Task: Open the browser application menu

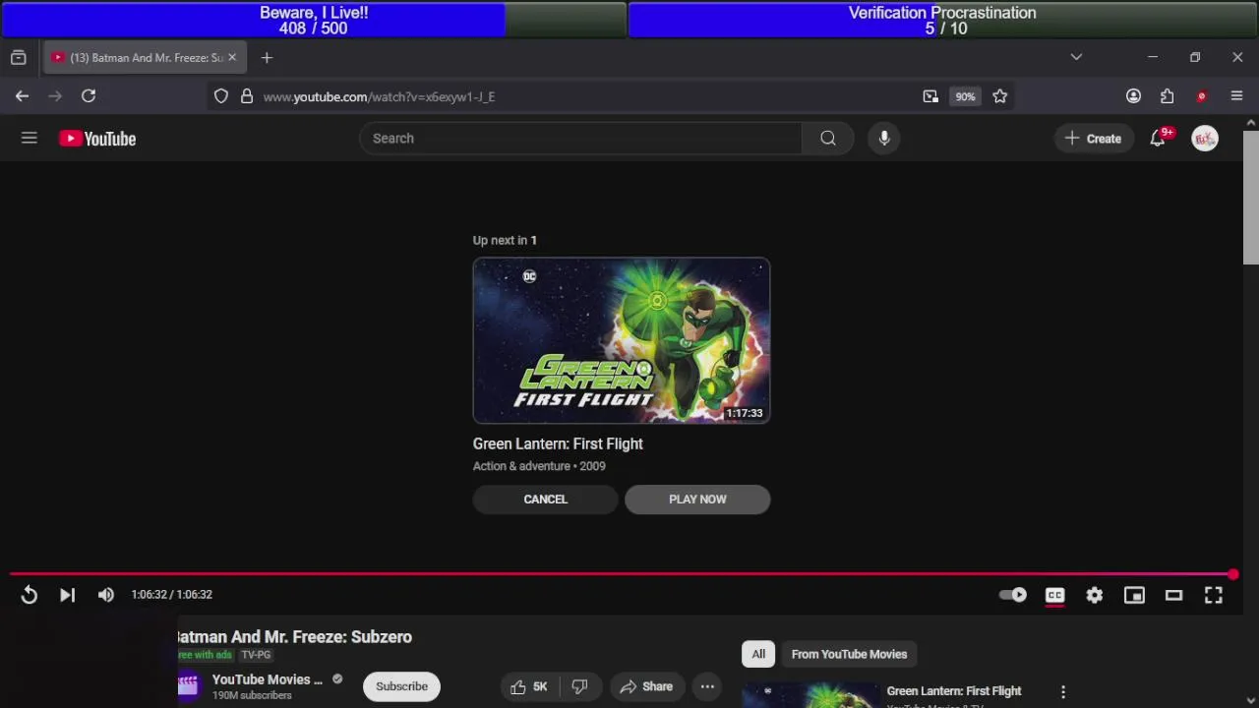Action: [x=1237, y=96]
